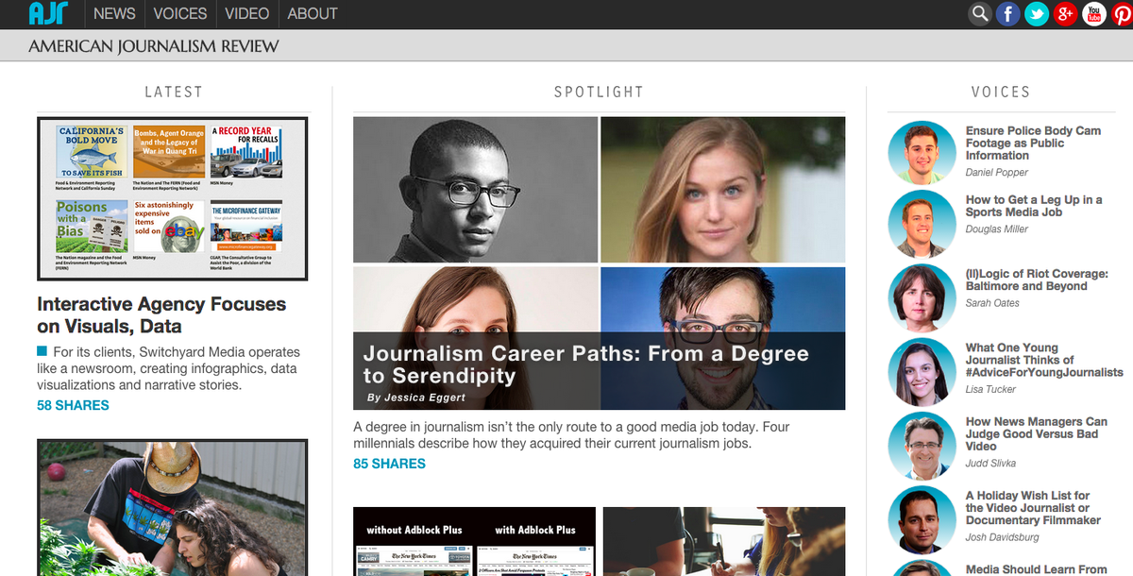The width and height of the screenshot is (1133, 576).
Task: Open the ABOUT menu
Action: click(313, 13)
